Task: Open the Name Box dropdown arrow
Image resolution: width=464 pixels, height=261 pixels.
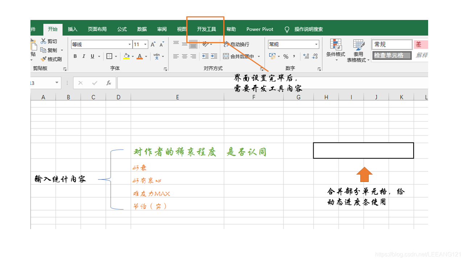Action: coord(57,83)
